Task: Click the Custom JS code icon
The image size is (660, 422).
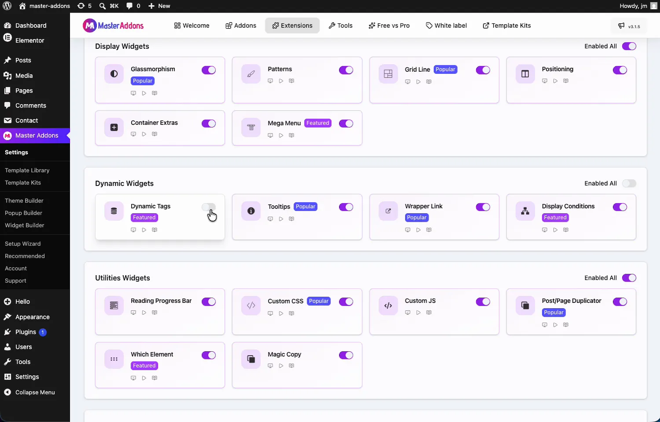Action: pos(388,306)
